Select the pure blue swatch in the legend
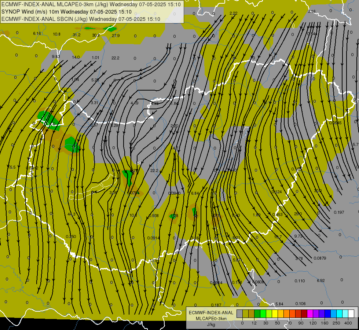This screenshot has height=330, width=359. click(327, 313)
